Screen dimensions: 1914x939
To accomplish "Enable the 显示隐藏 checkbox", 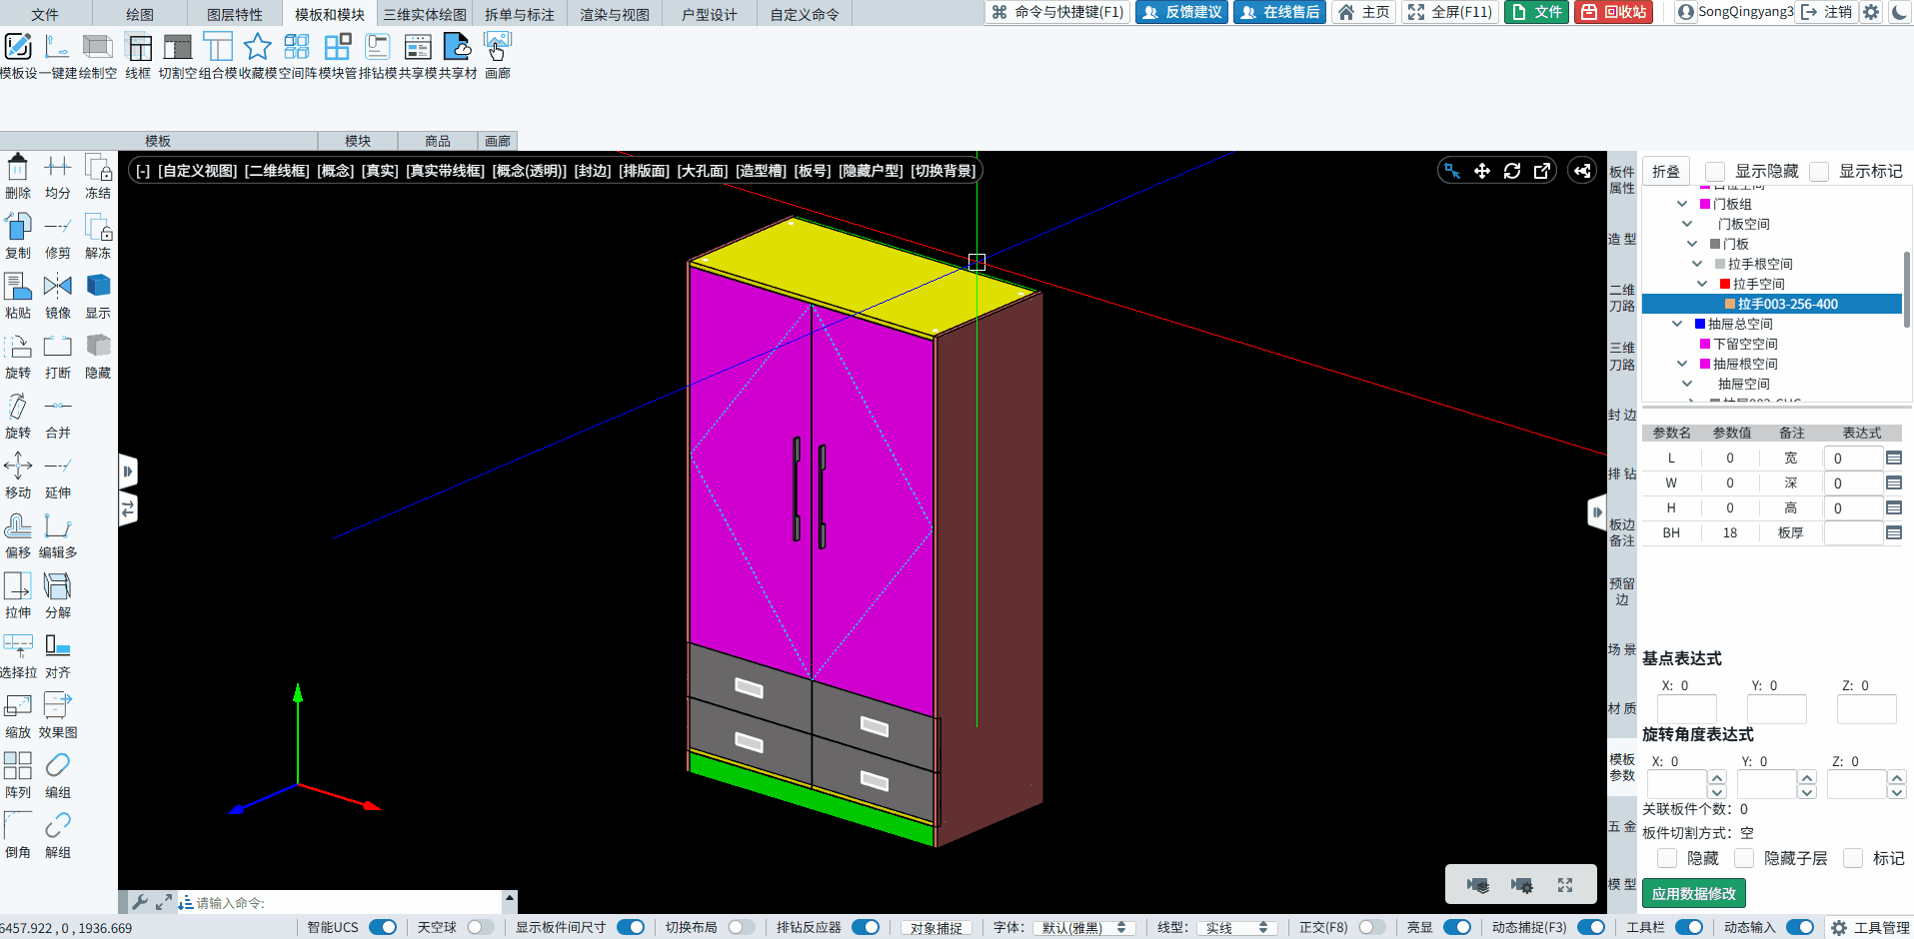I will [1715, 172].
